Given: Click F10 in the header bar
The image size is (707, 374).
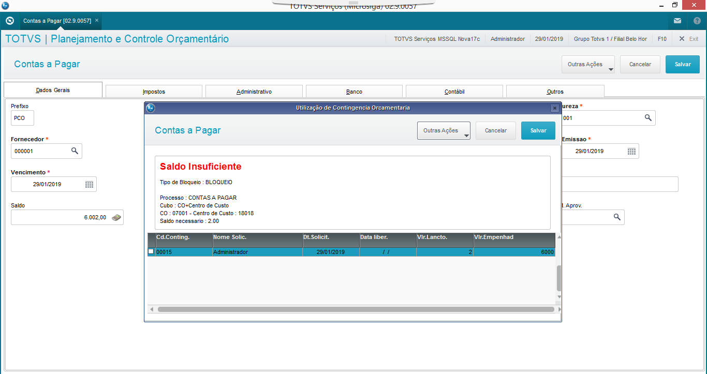Looking at the screenshot, I should coord(662,39).
